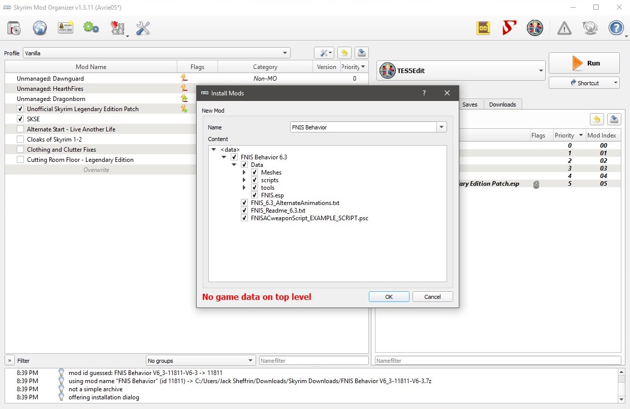Click the mod list Namefilter field
This screenshot has width=630, height=409.
313,361
